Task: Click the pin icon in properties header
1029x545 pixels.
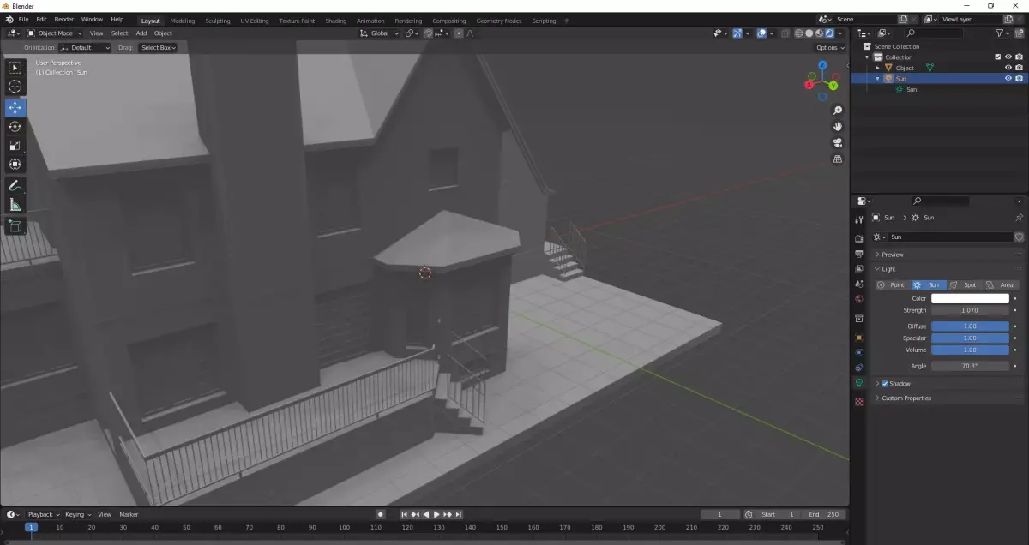Action: point(1019,218)
